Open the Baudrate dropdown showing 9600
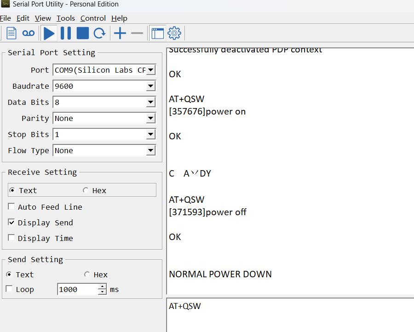Image resolution: width=414 pixels, height=332 pixels. (x=151, y=86)
